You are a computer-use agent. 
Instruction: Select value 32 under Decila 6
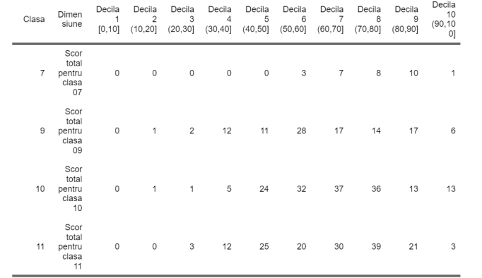click(301, 188)
